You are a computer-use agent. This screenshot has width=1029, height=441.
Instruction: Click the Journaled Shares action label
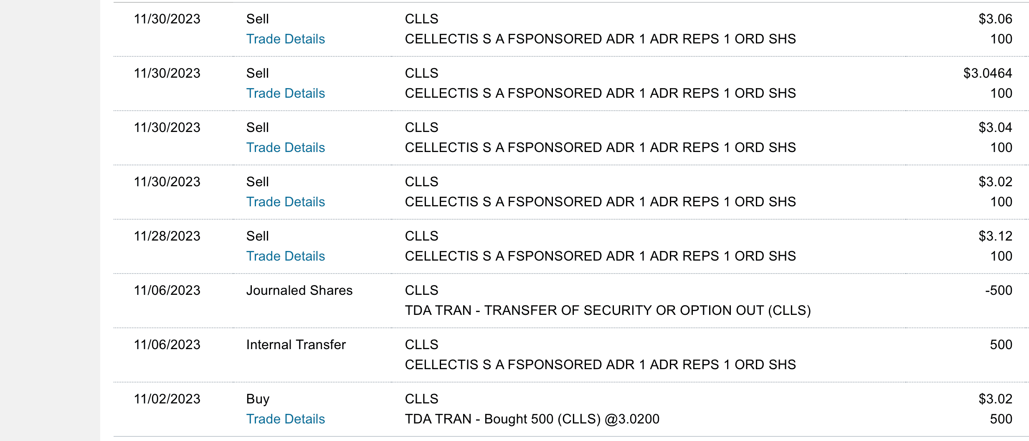pyautogui.click(x=299, y=290)
